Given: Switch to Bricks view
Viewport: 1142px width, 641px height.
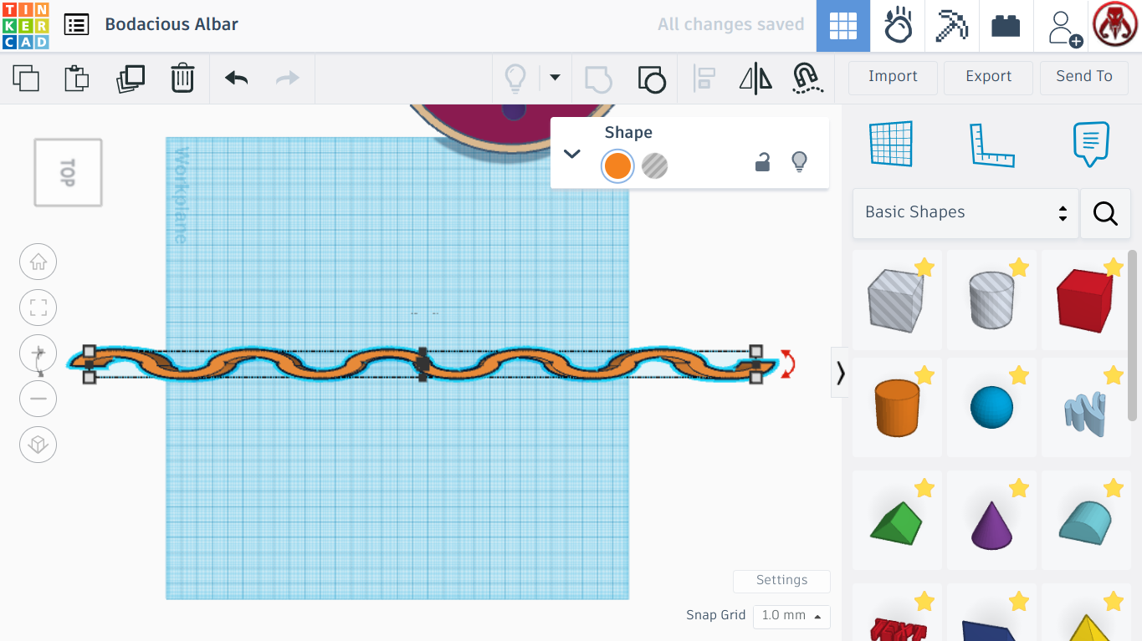Looking at the screenshot, I should click(1006, 26).
